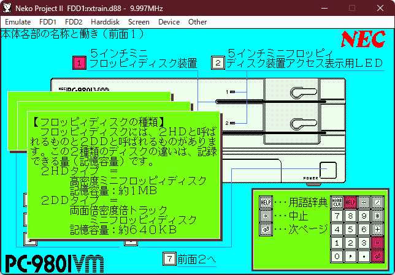Click the 用語辞典 legend text

(x=308, y=202)
